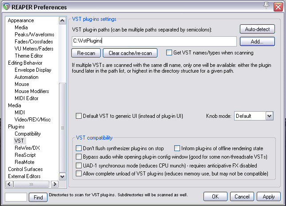The width and height of the screenshot is (286, 206).
Task: Click the Find button
Action: pos(38,197)
